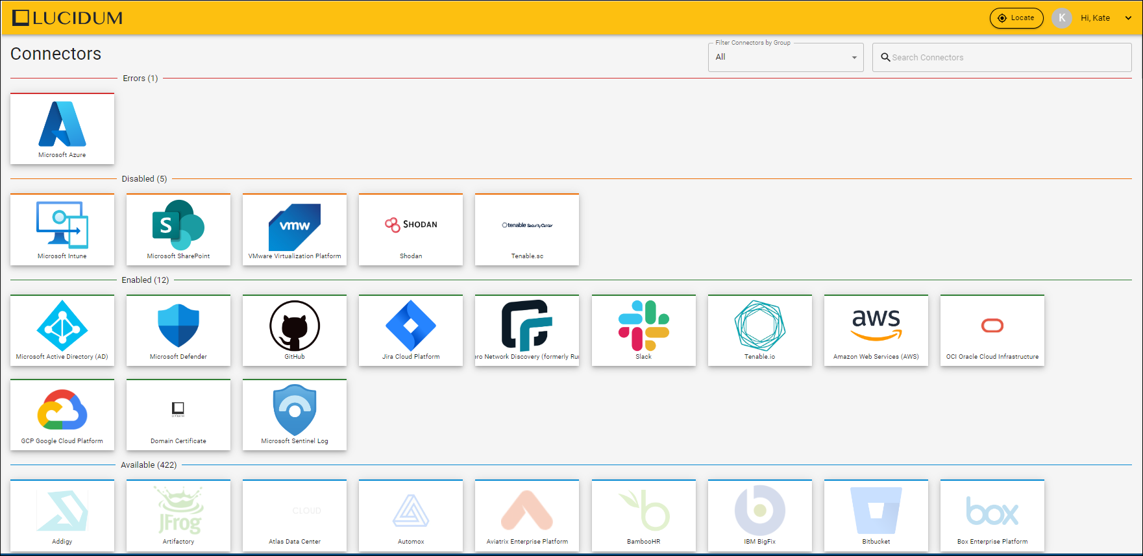Click the Available (422) section heading
1143x556 pixels.
pos(149,465)
